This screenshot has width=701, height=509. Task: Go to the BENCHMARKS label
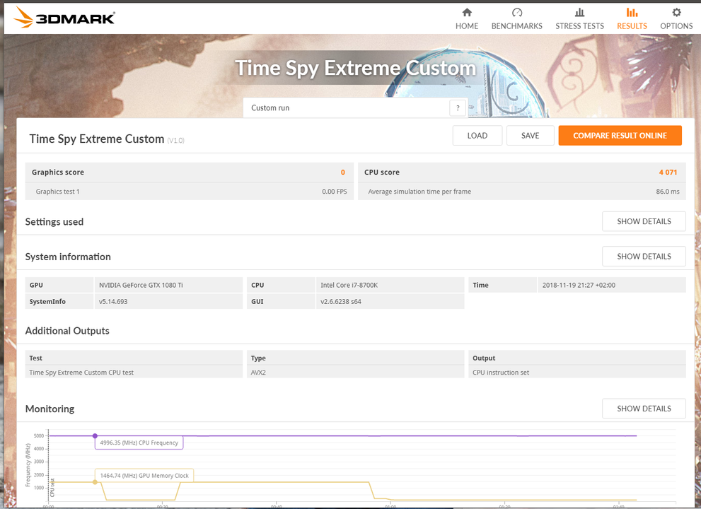coord(517,26)
